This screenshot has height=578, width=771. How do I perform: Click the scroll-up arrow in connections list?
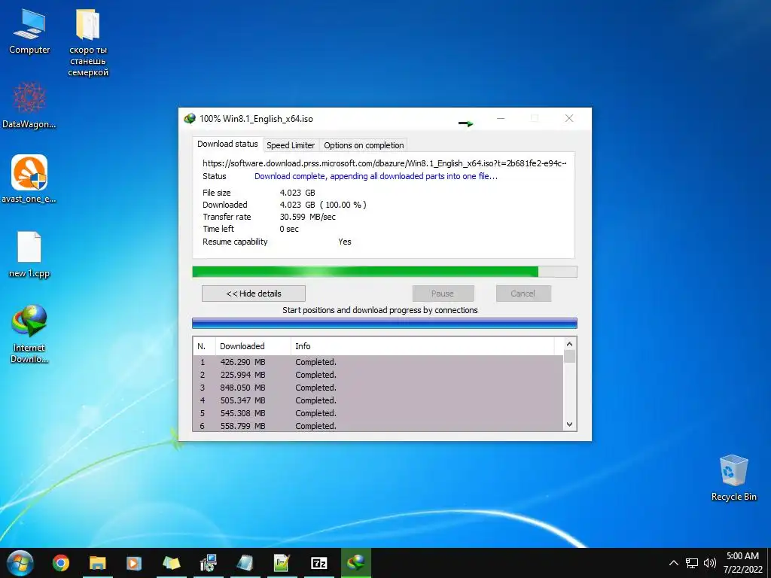[x=569, y=344]
